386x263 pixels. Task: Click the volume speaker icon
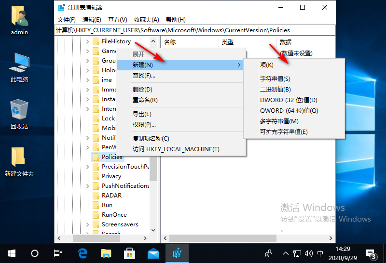[308, 253]
